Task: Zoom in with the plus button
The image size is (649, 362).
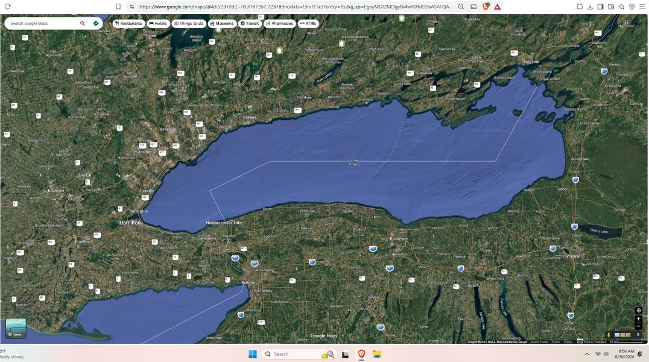Action: (639, 319)
